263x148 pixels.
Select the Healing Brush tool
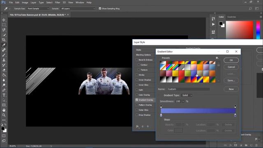click(x=4, y=50)
